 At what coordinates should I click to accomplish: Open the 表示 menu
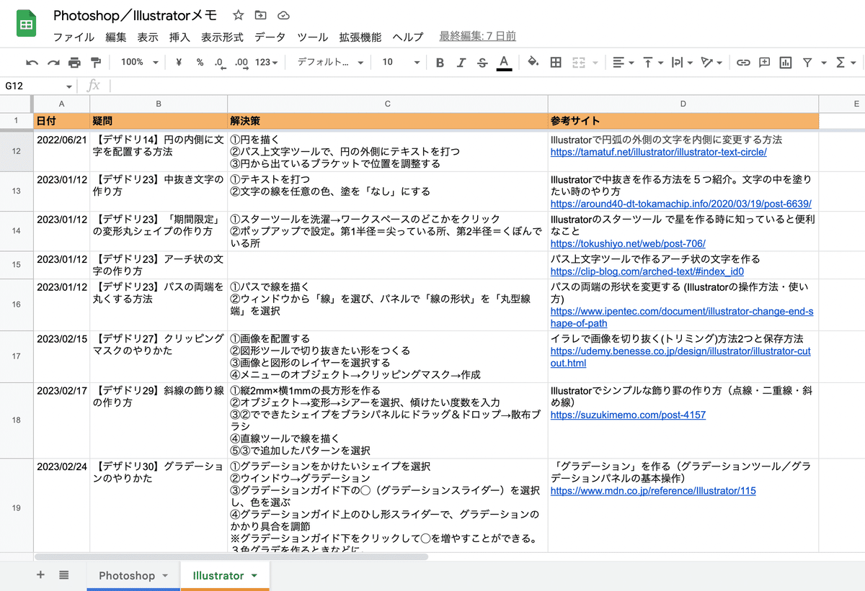pyautogui.click(x=148, y=37)
